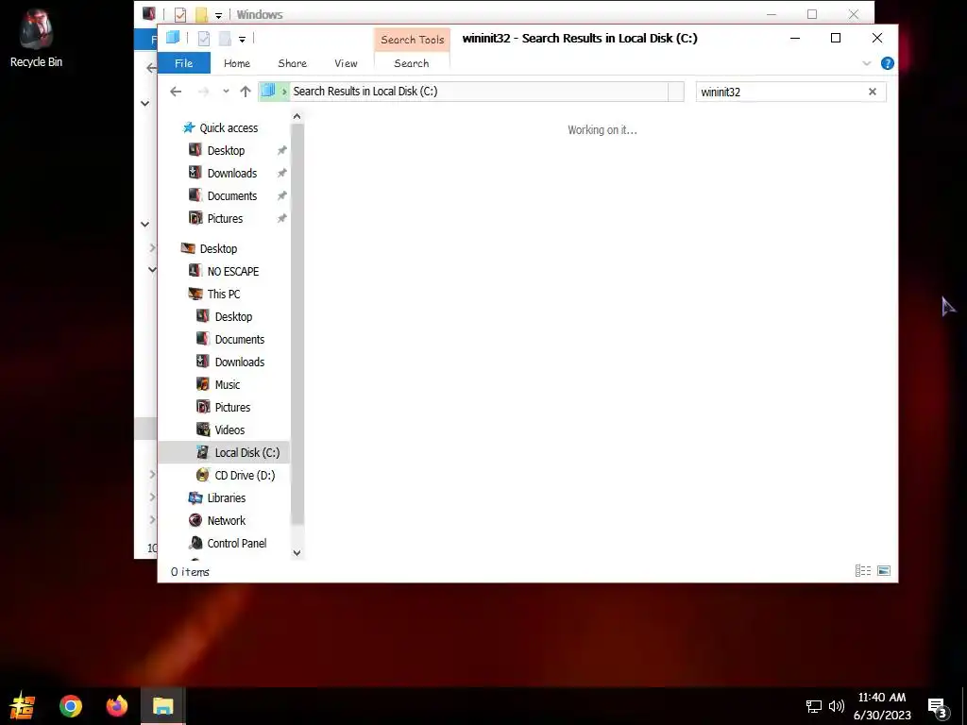Select the Desktop root tree item

(x=218, y=248)
